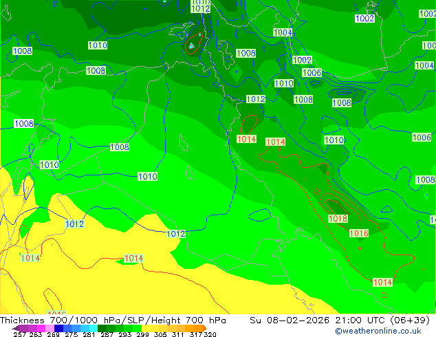This screenshot has width=436, height=337.
Task: Click the red 1016 label beside 1018
Action: pyautogui.click(x=359, y=233)
